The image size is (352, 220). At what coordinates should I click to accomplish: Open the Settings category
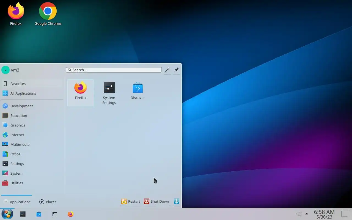(32, 164)
